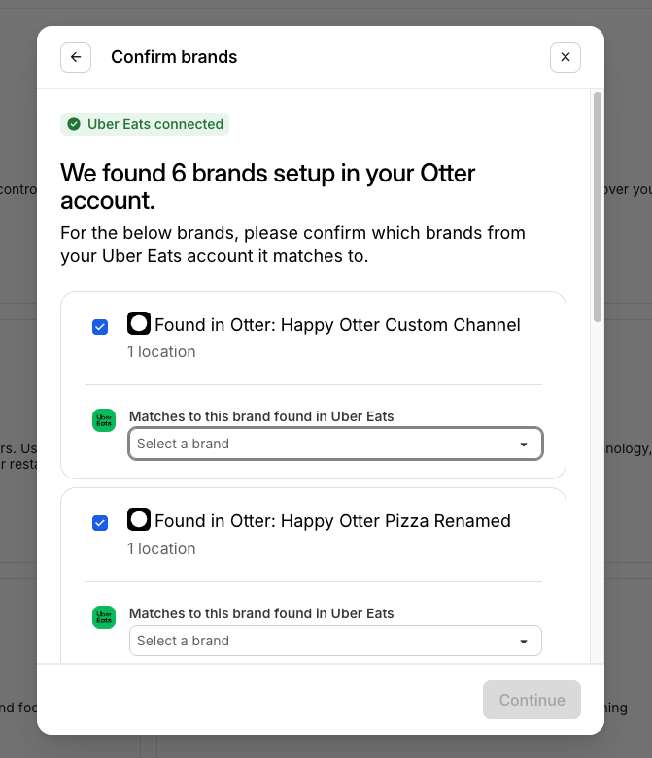This screenshot has height=758, width=652.
Task: Click the Uber Eats connected status badge text
Action: pyautogui.click(x=155, y=124)
